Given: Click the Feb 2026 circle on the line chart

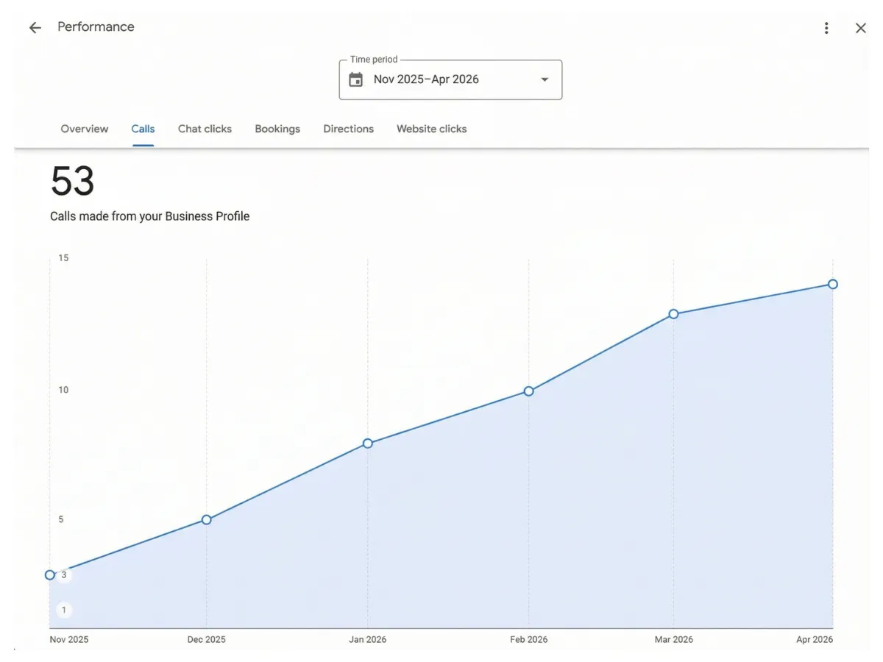Looking at the screenshot, I should [x=528, y=391].
